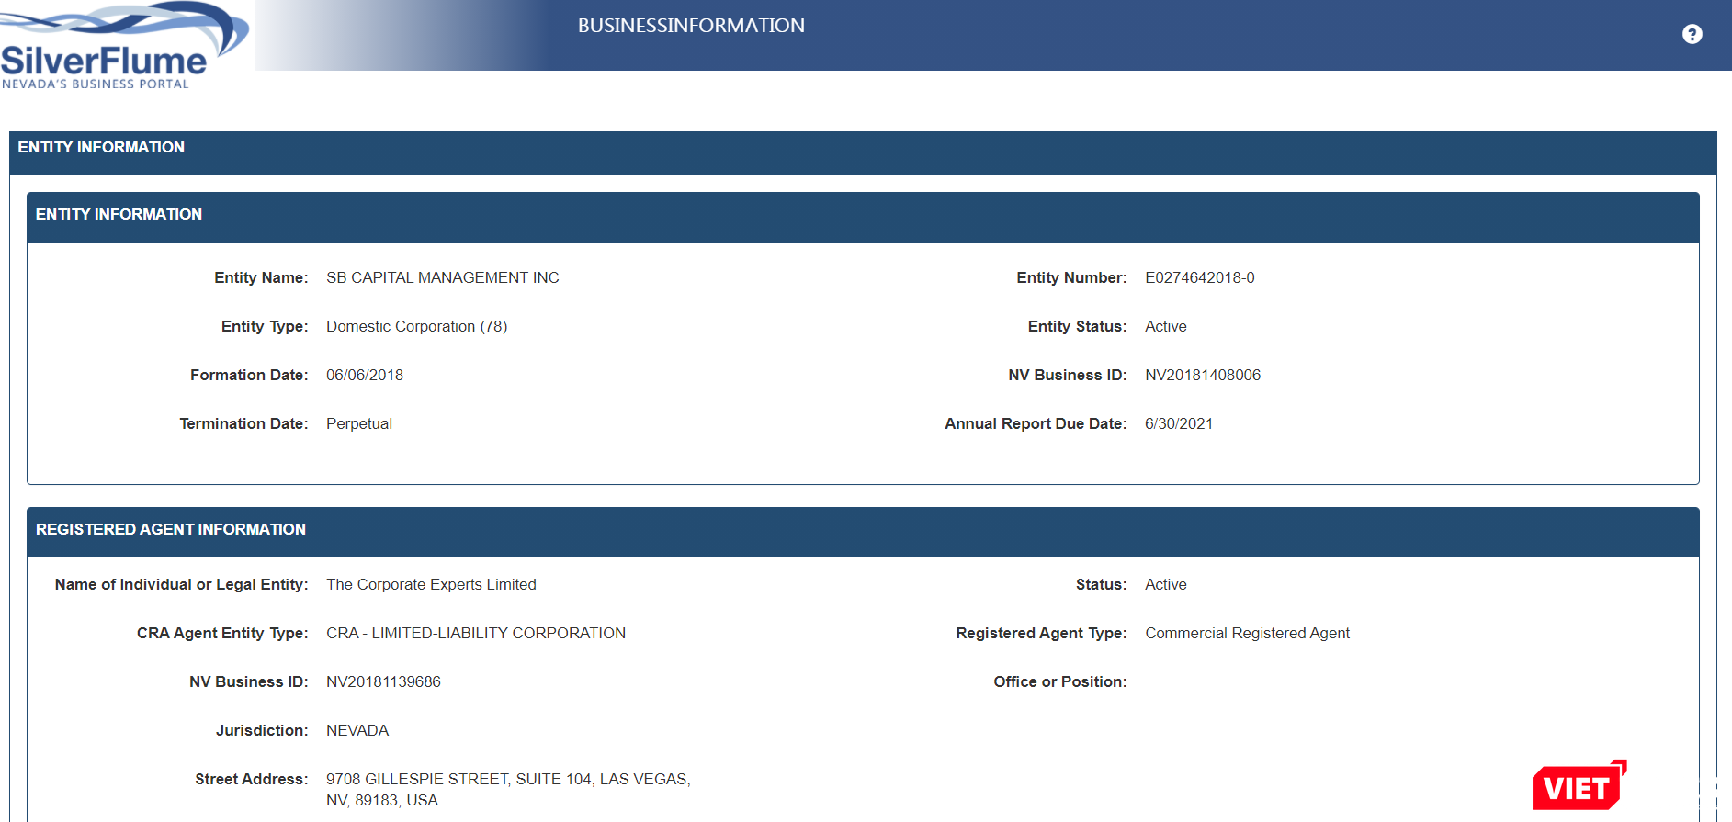Select the entity name SB CAPITAL MANAGEMENT INC
Viewport: 1732px width, 822px height.
point(442,277)
